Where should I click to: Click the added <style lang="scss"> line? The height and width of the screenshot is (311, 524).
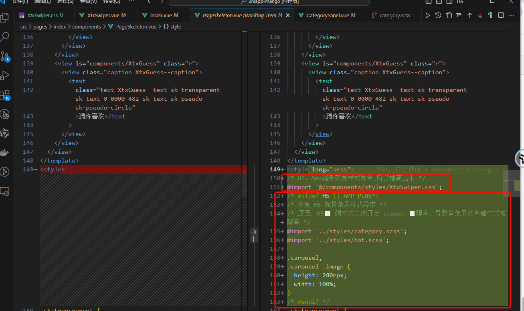tap(320, 169)
